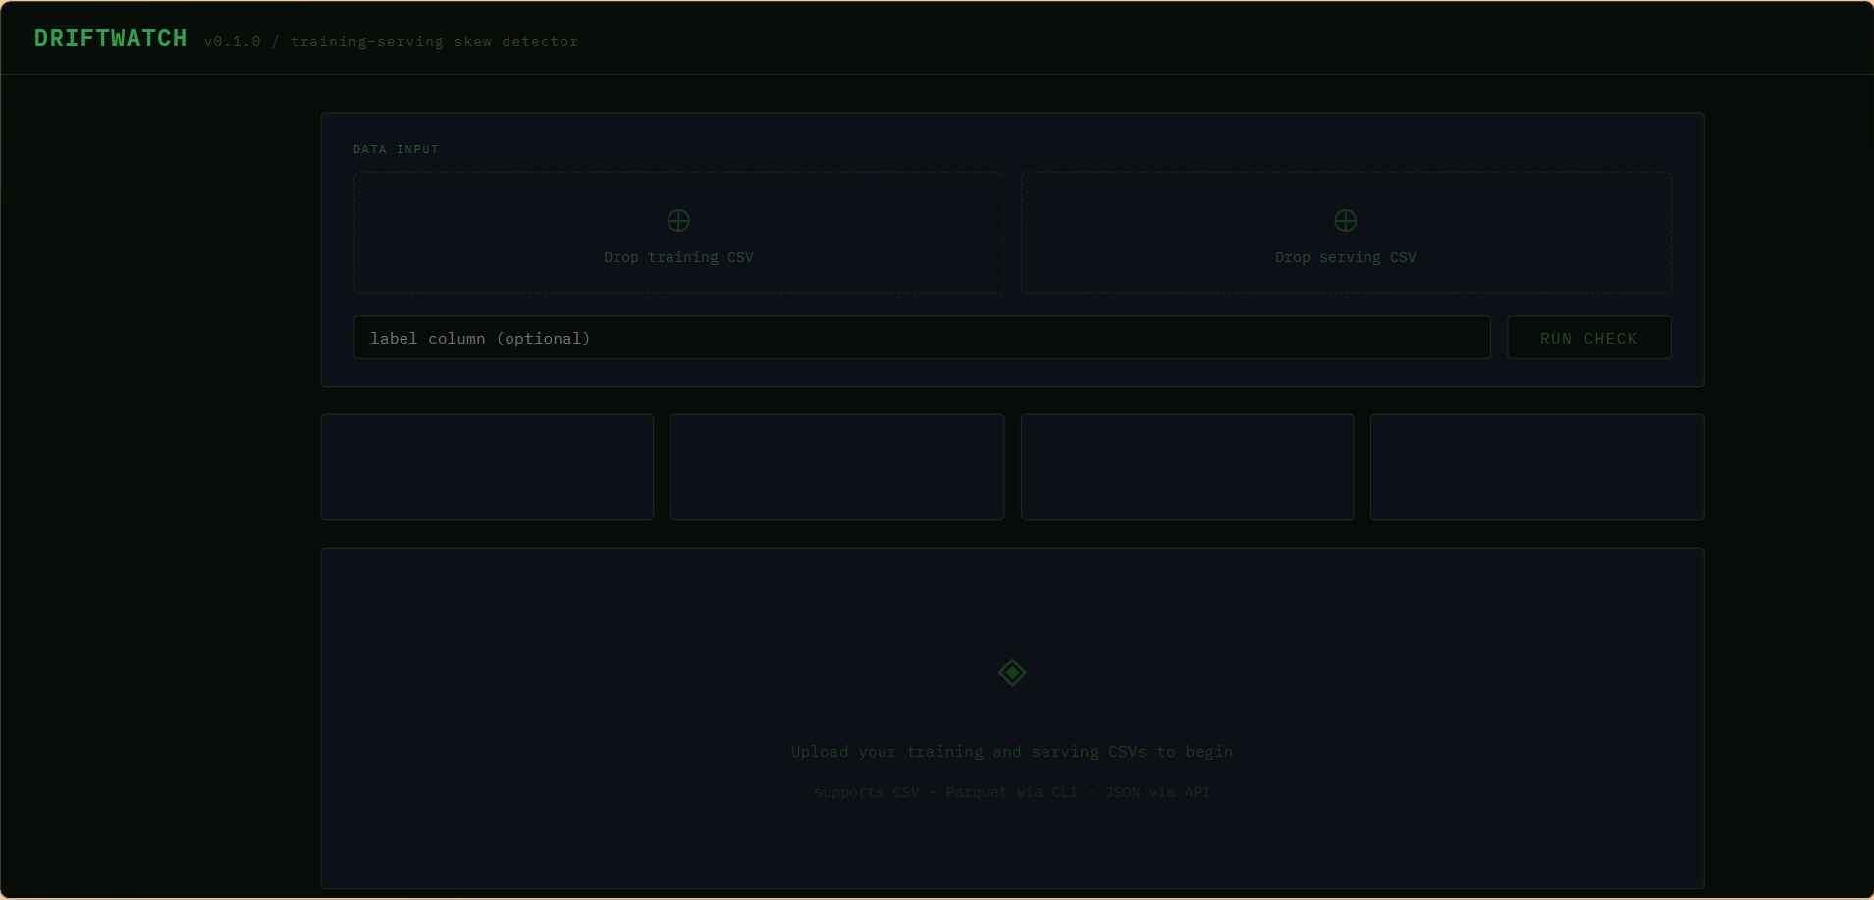Click the crosshair icon in training CSV dropzone
Image resolution: width=1874 pixels, height=900 pixels.
678,220
